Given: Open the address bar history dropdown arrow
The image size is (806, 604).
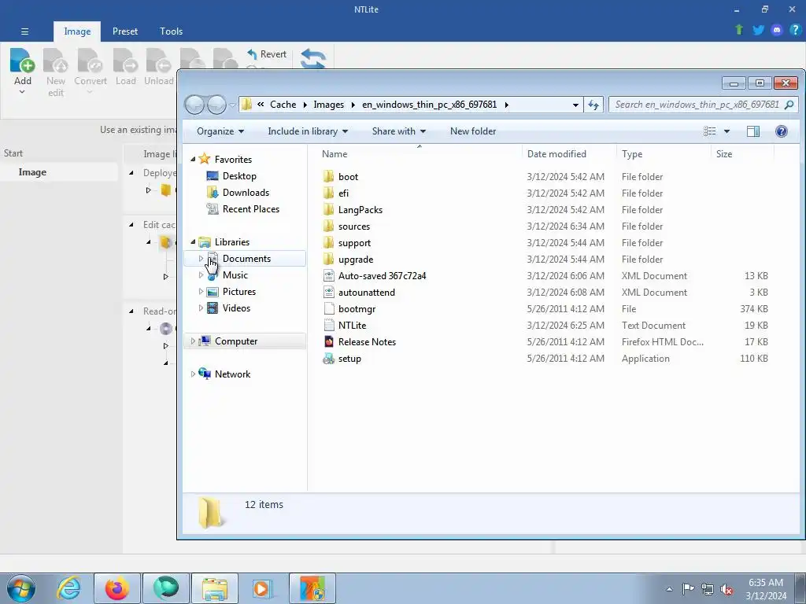Looking at the screenshot, I should click(x=575, y=105).
